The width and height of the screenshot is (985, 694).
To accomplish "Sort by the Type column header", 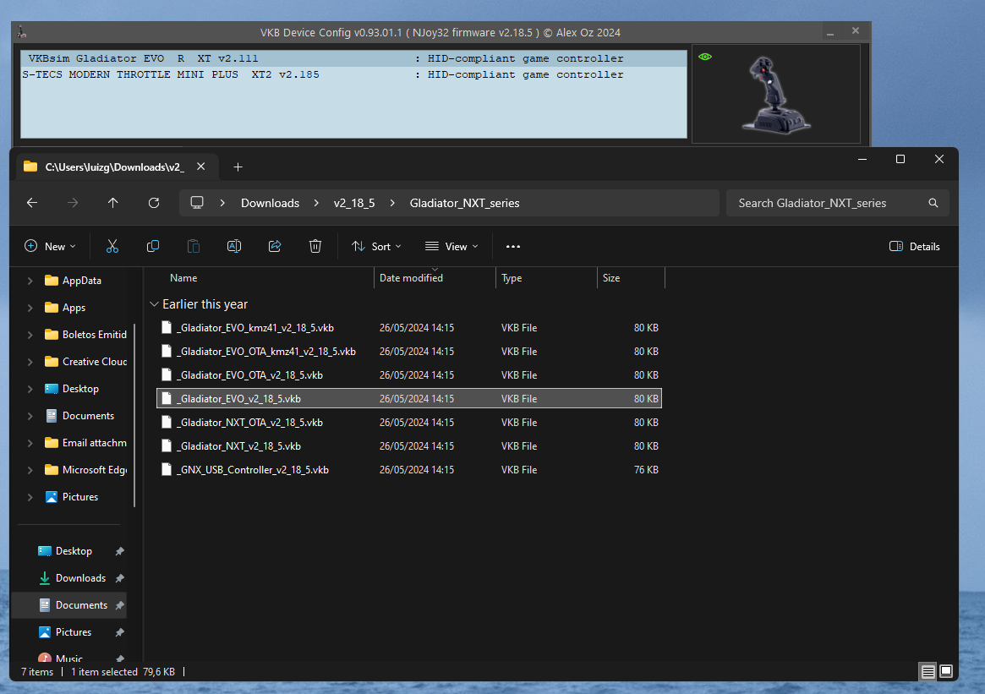I will (512, 277).
